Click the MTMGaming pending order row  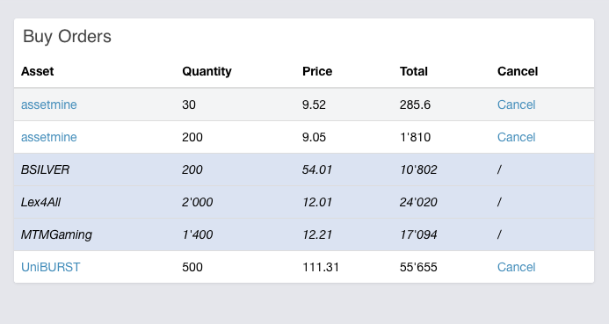click(x=304, y=234)
